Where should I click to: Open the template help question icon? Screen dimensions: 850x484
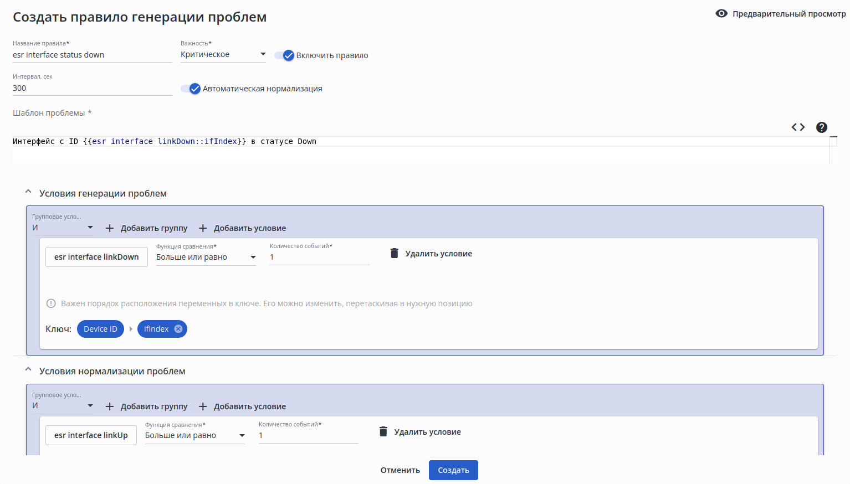(822, 127)
